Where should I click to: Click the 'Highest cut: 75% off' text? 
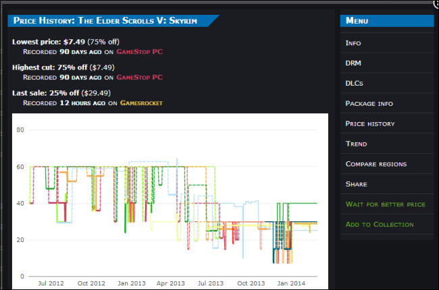click(x=49, y=67)
